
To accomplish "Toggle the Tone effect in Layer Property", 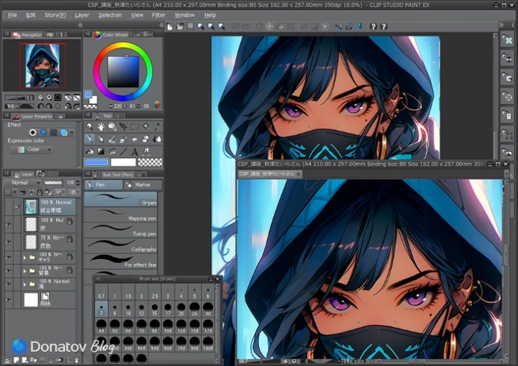I will pyautogui.click(x=53, y=132).
